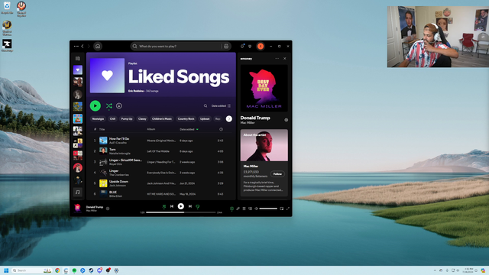
Task: Open the Queue icon in player bar
Action: 244,209
